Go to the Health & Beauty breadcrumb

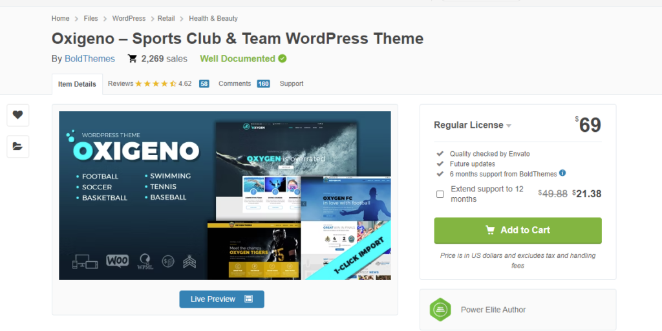[x=213, y=19]
